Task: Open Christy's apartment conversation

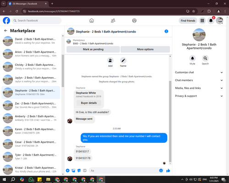Action: [x=31, y=67]
